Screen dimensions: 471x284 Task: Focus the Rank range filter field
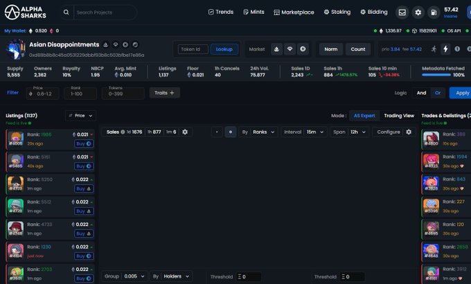[x=80, y=94]
